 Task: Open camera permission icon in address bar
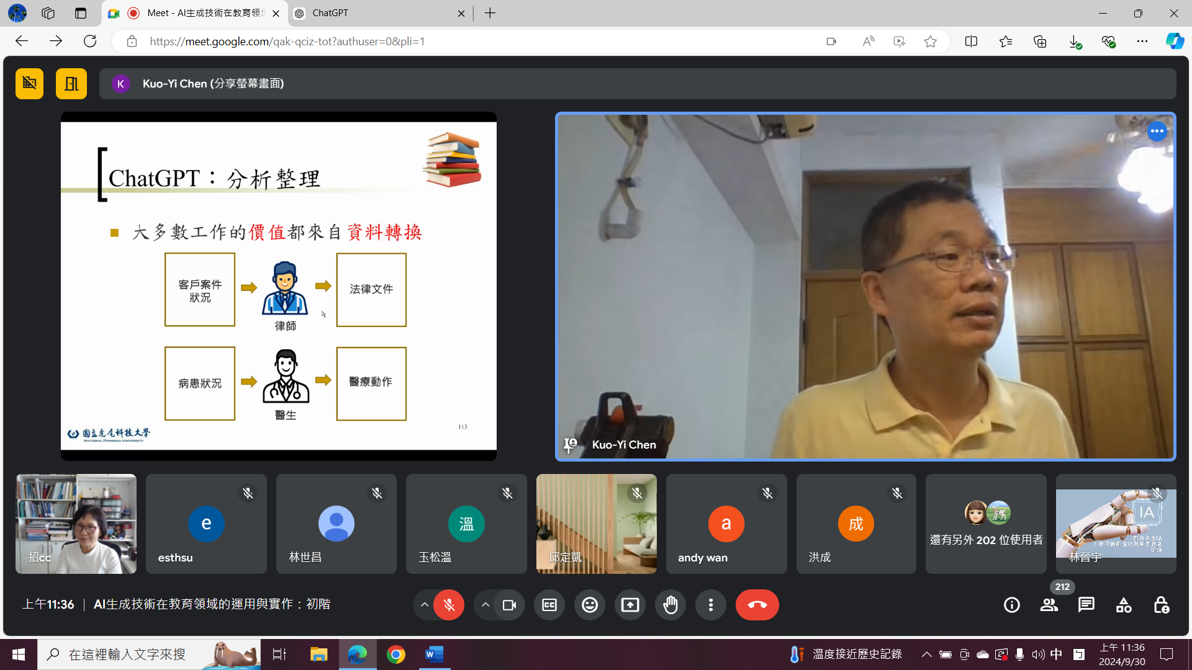point(832,41)
